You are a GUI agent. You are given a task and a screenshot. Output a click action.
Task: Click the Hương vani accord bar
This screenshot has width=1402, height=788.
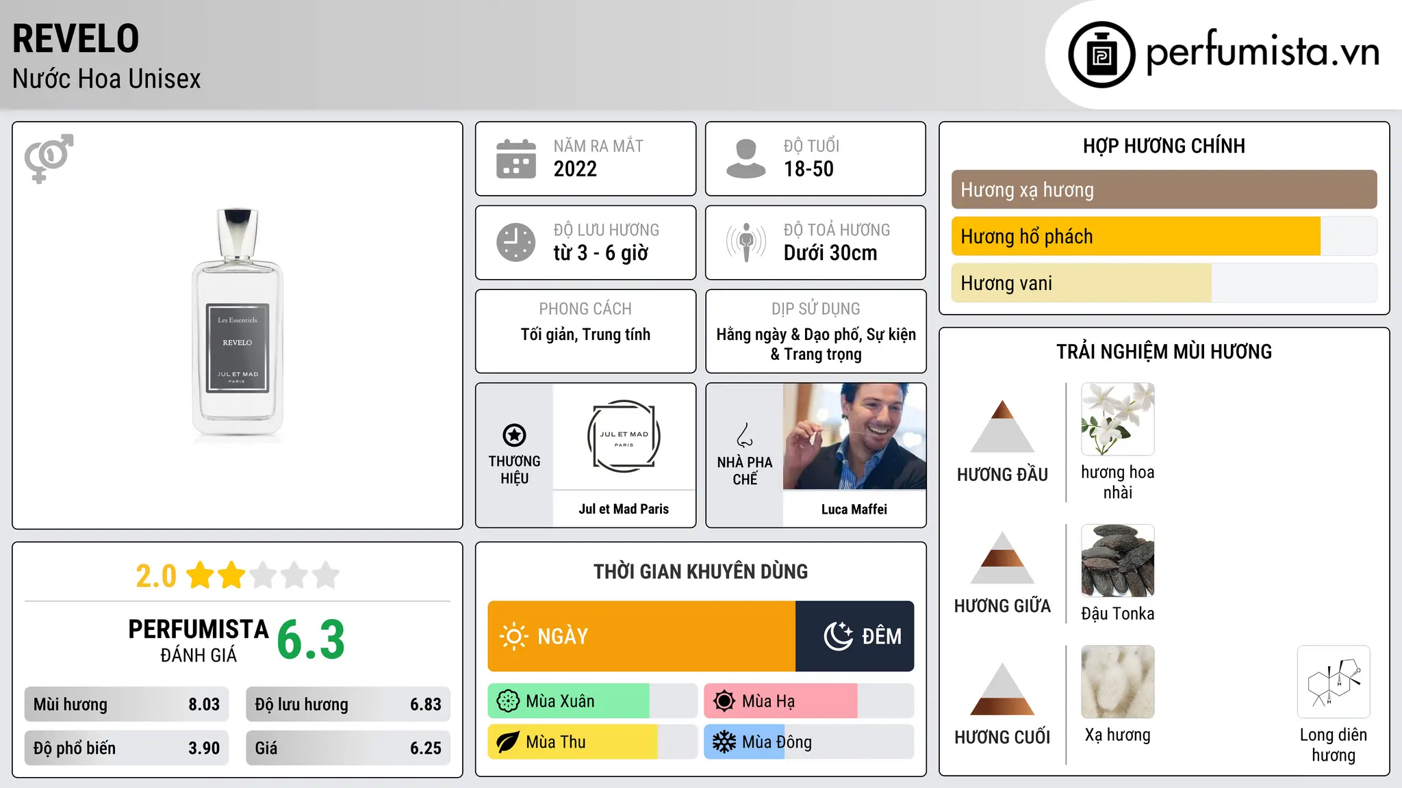pos(1164,283)
